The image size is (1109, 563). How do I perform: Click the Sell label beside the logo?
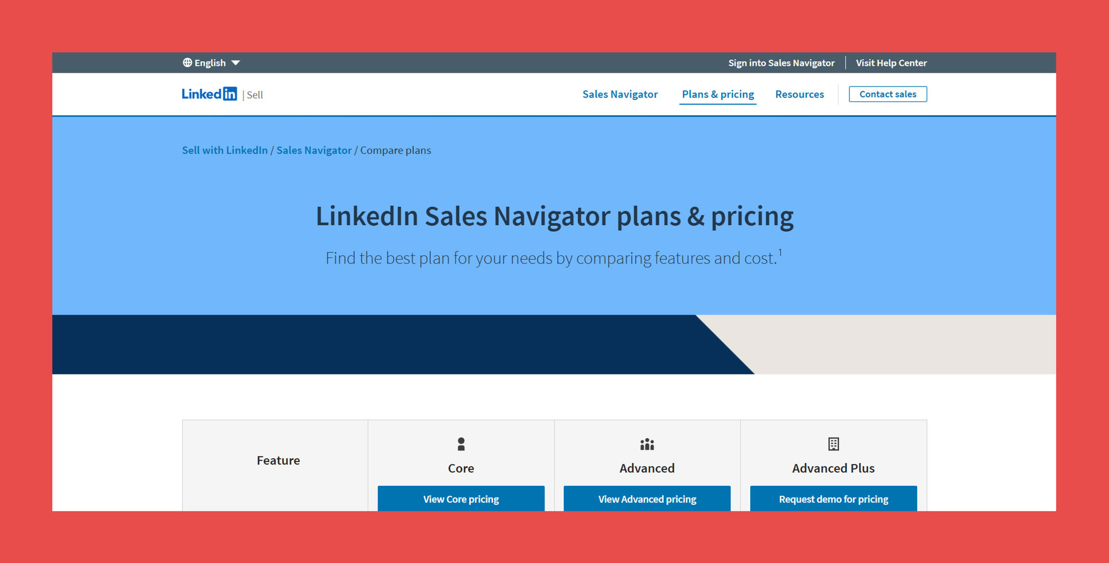click(255, 94)
